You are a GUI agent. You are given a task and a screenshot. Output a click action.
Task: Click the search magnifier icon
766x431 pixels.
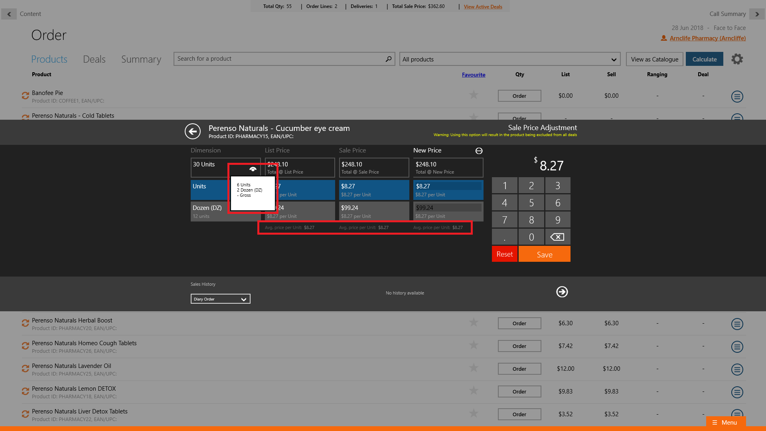[388, 59]
